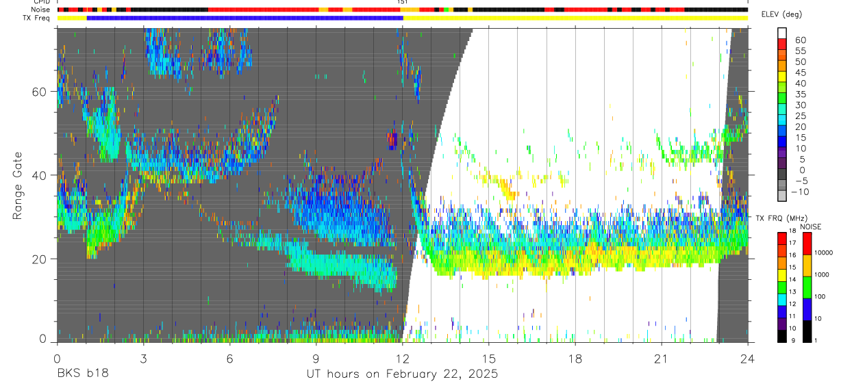Click the 'UT hours on February 22, 2025' axis title
The height and width of the screenshot is (388, 841).
click(x=402, y=374)
